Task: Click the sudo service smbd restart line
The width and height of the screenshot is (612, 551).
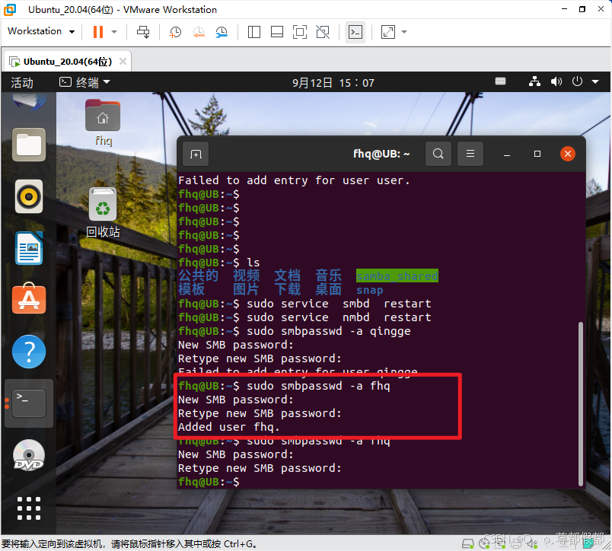Action: click(304, 304)
